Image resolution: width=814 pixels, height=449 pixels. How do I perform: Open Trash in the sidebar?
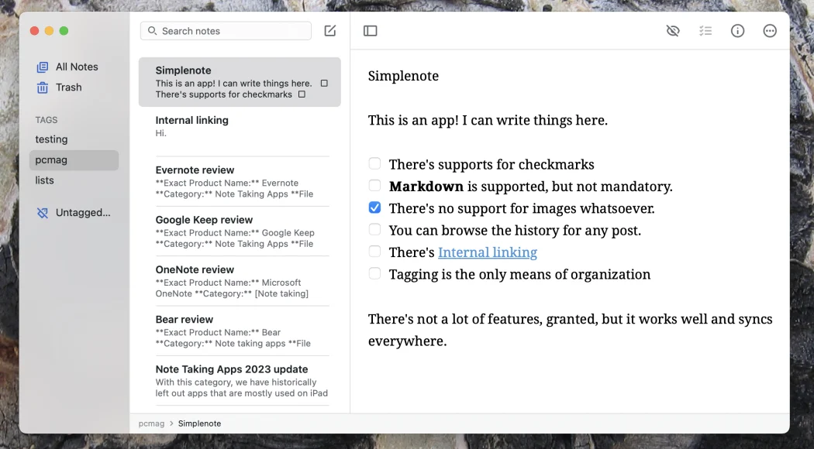click(68, 87)
